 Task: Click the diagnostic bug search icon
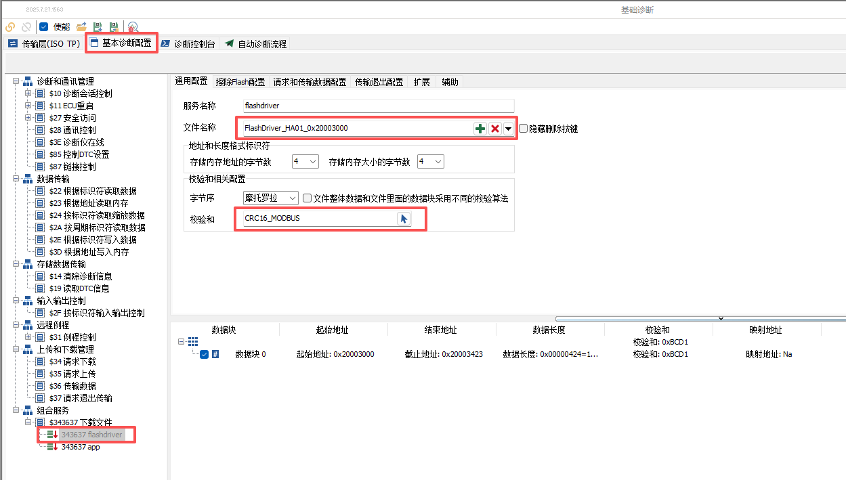click(x=133, y=27)
